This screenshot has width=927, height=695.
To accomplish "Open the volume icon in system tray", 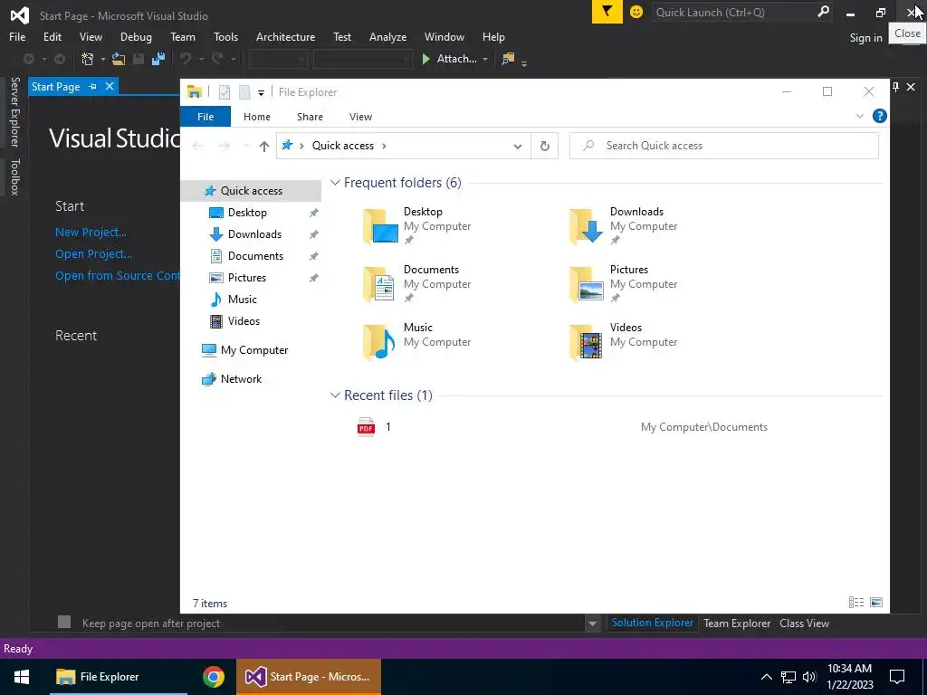I will [809, 677].
